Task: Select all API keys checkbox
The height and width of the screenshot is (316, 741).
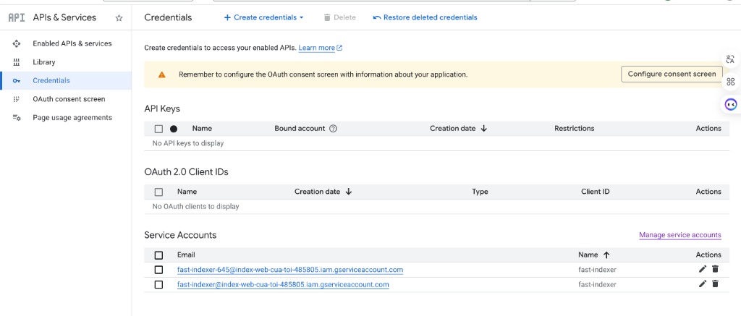Action: [158, 129]
